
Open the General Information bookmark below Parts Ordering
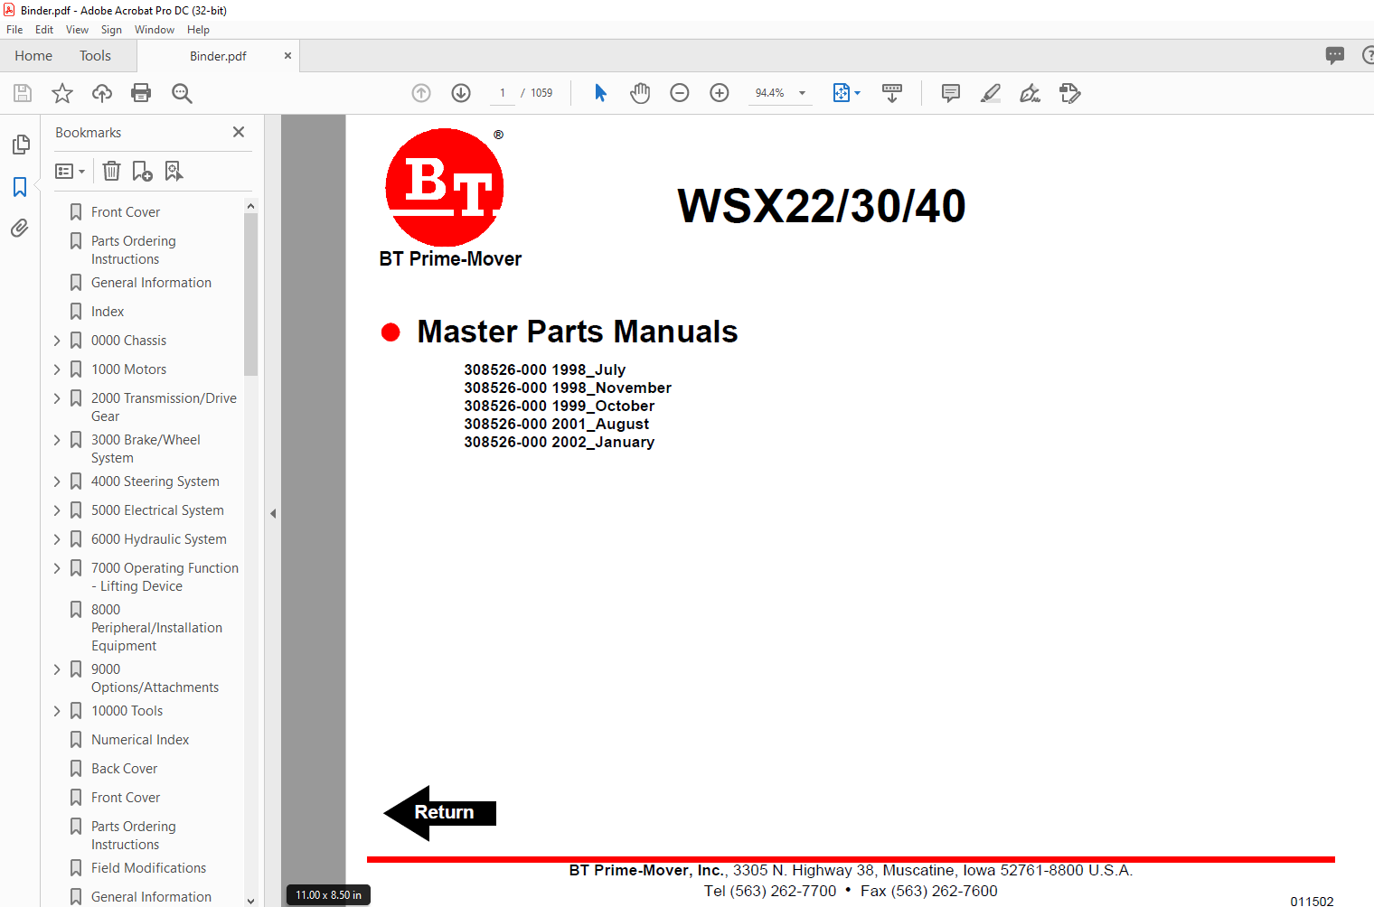pos(151,283)
